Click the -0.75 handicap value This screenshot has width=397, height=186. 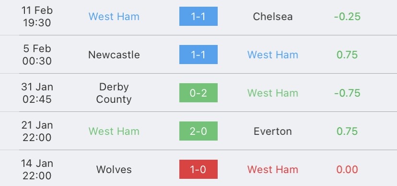click(x=347, y=93)
